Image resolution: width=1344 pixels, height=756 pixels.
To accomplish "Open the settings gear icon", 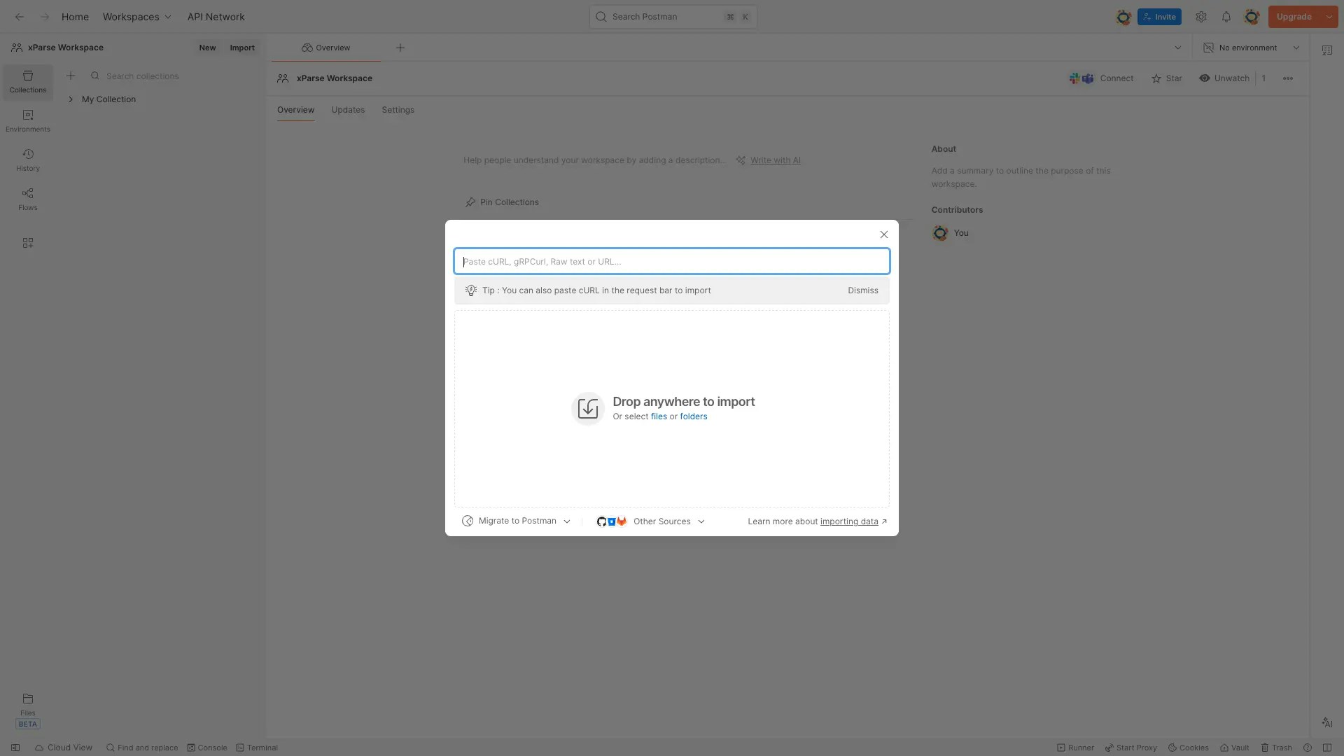I will pos(1201,17).
